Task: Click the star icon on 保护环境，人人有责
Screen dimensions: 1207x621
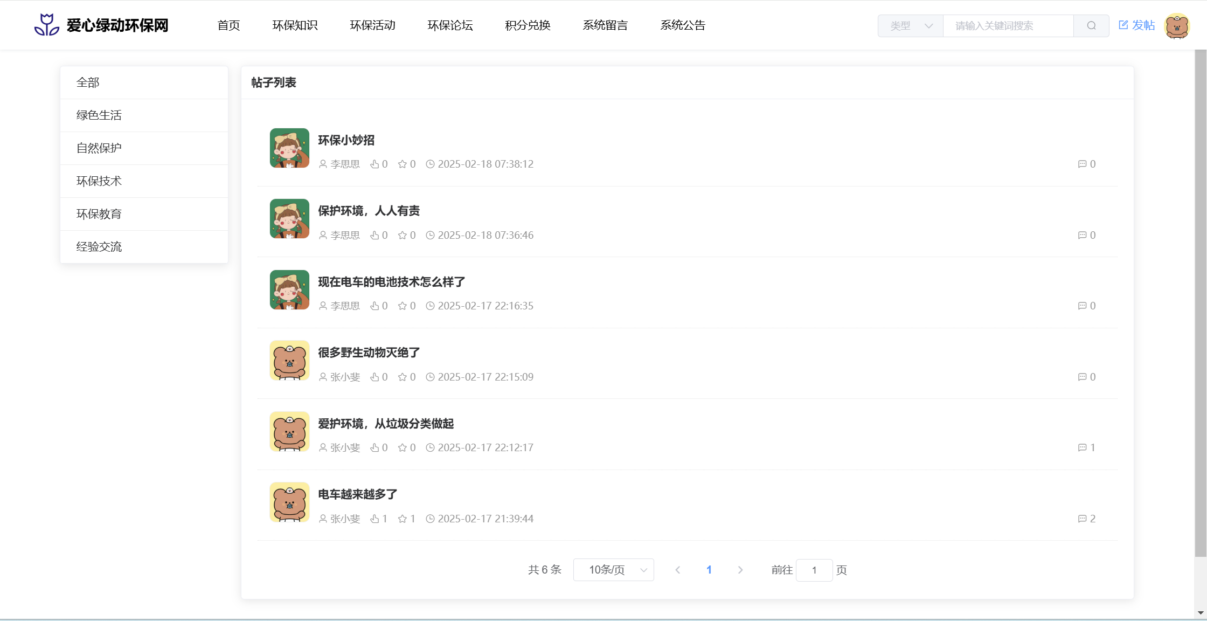Action: (x=402, y=235)
